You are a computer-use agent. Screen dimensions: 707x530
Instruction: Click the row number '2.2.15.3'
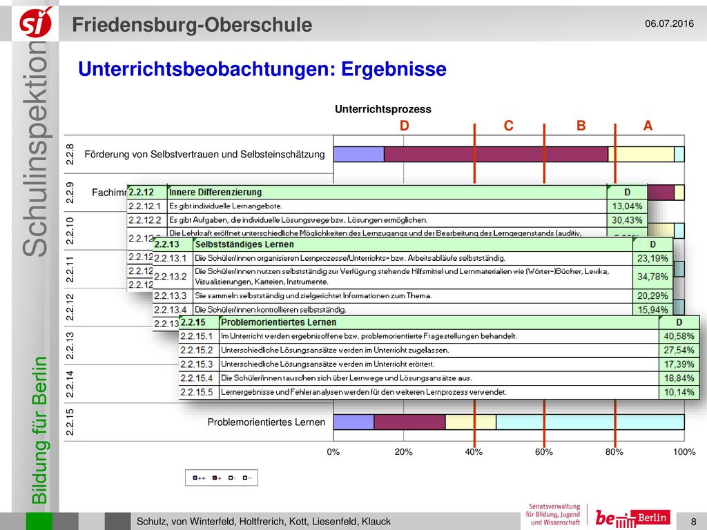click(197, 364)
